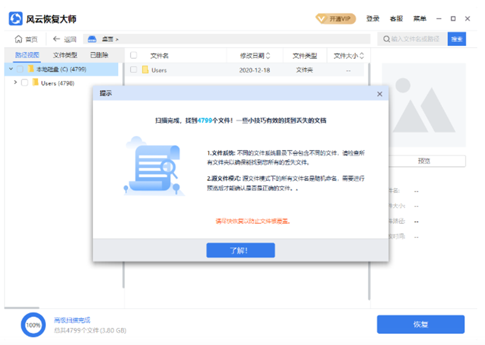The image size is (485, 345).
Task: Toggle the select-all checkbox beside 文件名
Action: (x=133, y=56)
